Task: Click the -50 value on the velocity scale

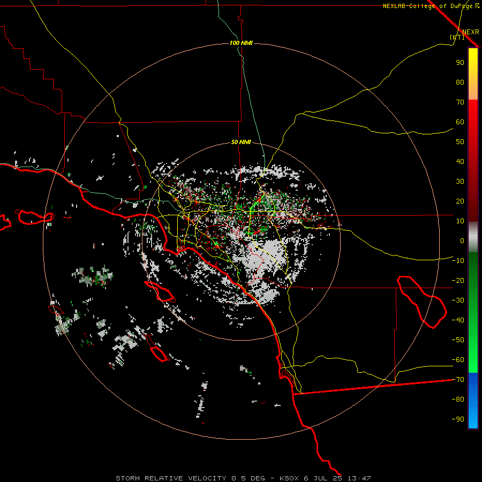Action: [458, 340]
